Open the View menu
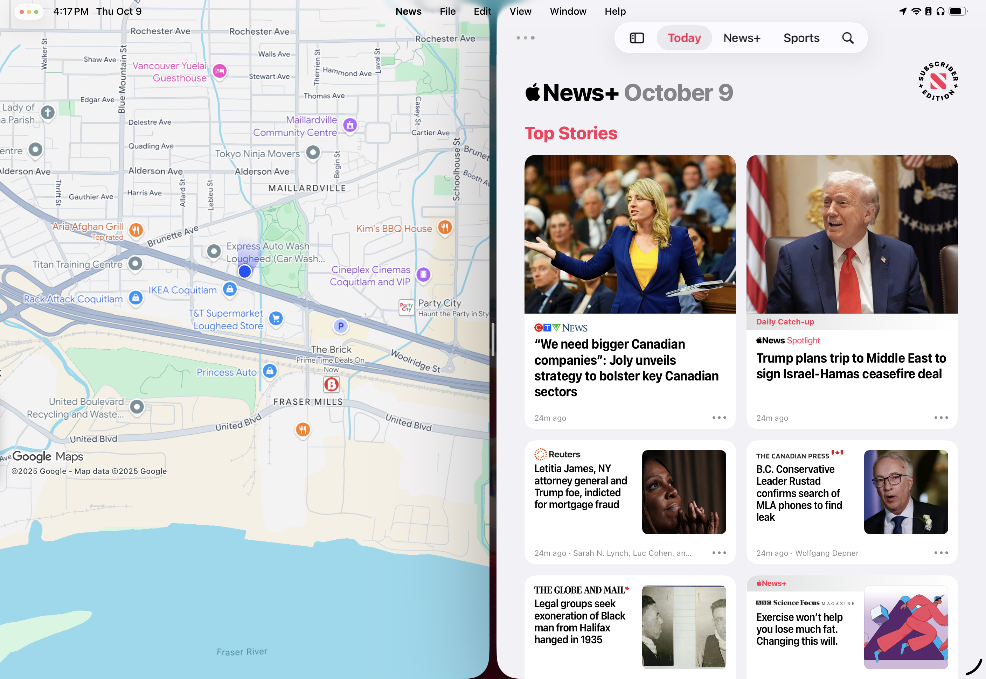This screenshot has height=679, width=986. (x=520, y=12)
